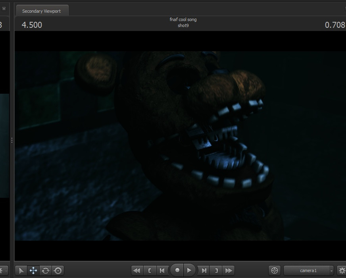Switch to the Secondary Viewport tab
The image size is (346, 278).
(42, 11)
